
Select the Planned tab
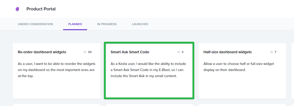tap(75, 24)
